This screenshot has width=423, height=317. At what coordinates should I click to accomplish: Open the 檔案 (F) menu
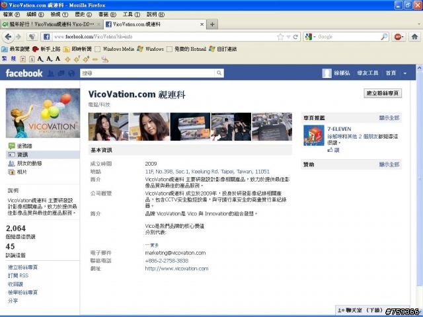point(11,15)
